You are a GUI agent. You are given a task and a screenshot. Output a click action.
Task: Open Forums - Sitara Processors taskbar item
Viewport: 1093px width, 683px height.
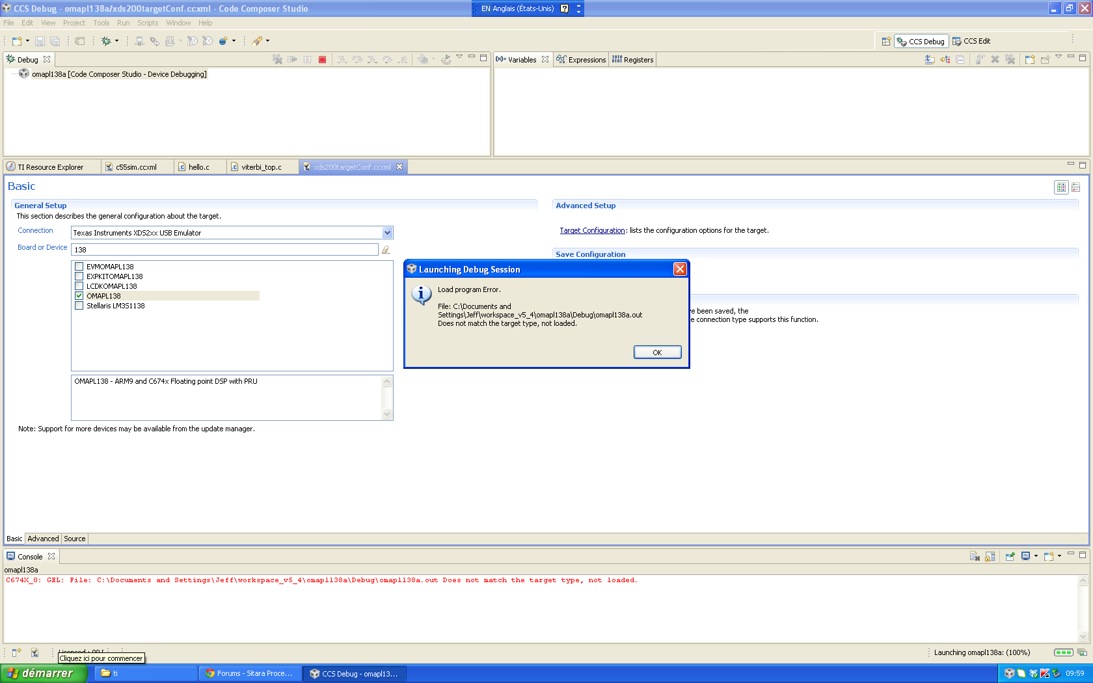click(250, 673)
